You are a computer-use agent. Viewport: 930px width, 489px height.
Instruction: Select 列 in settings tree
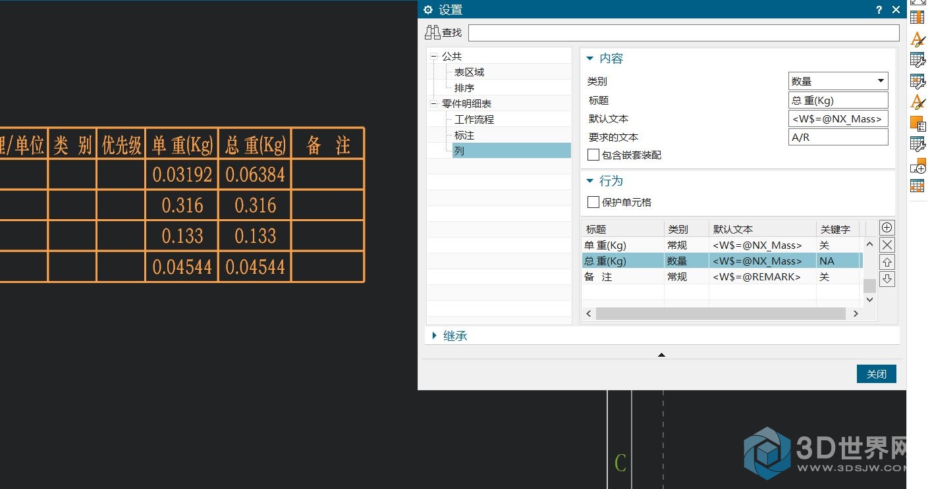point(512,151)
